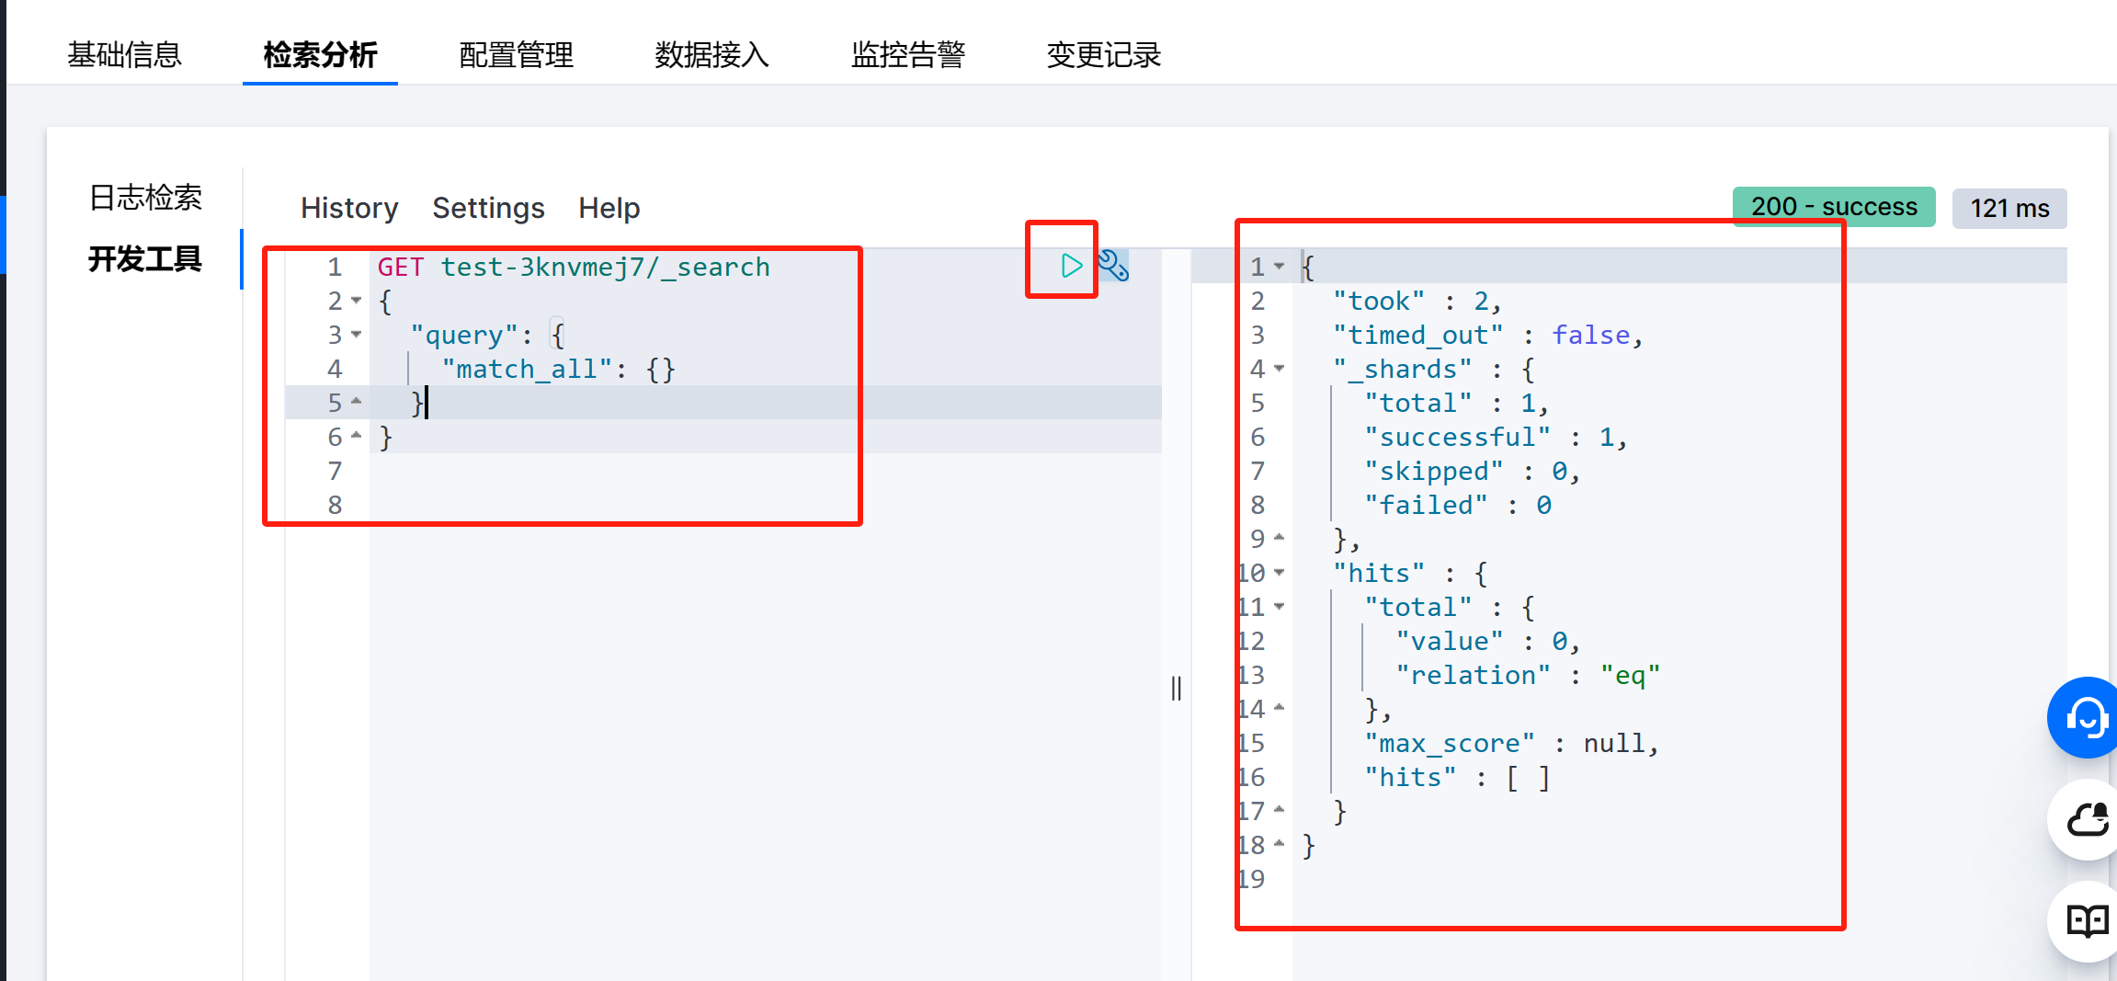Click the "GET test-3knvmej7/_search" request line

[x=574, y=267]
